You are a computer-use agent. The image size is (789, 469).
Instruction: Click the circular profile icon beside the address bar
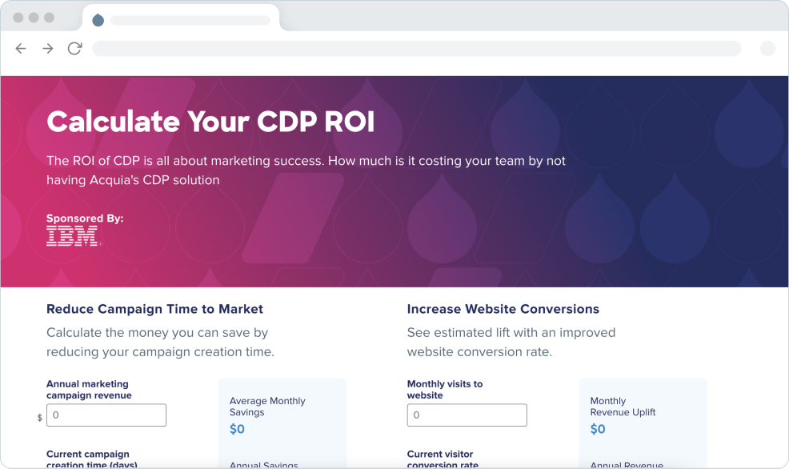point(767,49)
